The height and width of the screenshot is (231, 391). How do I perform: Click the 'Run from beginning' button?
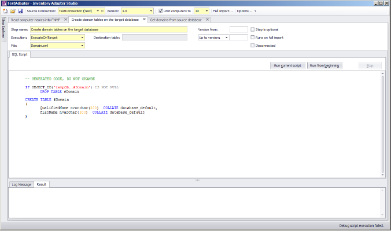click(325, 66)
